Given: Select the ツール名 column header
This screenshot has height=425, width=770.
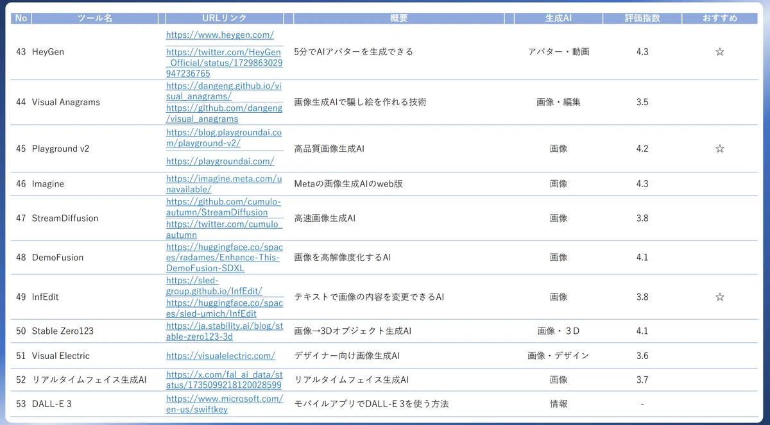Looking at the screenshot, I should click(x=94, y=18).
